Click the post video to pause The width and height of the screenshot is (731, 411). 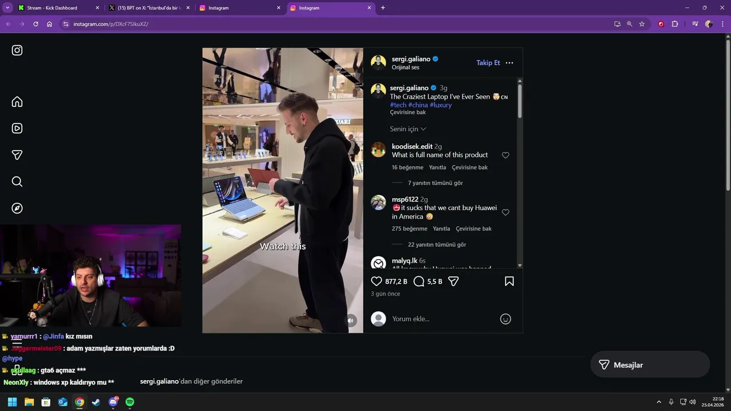[283, 190]
